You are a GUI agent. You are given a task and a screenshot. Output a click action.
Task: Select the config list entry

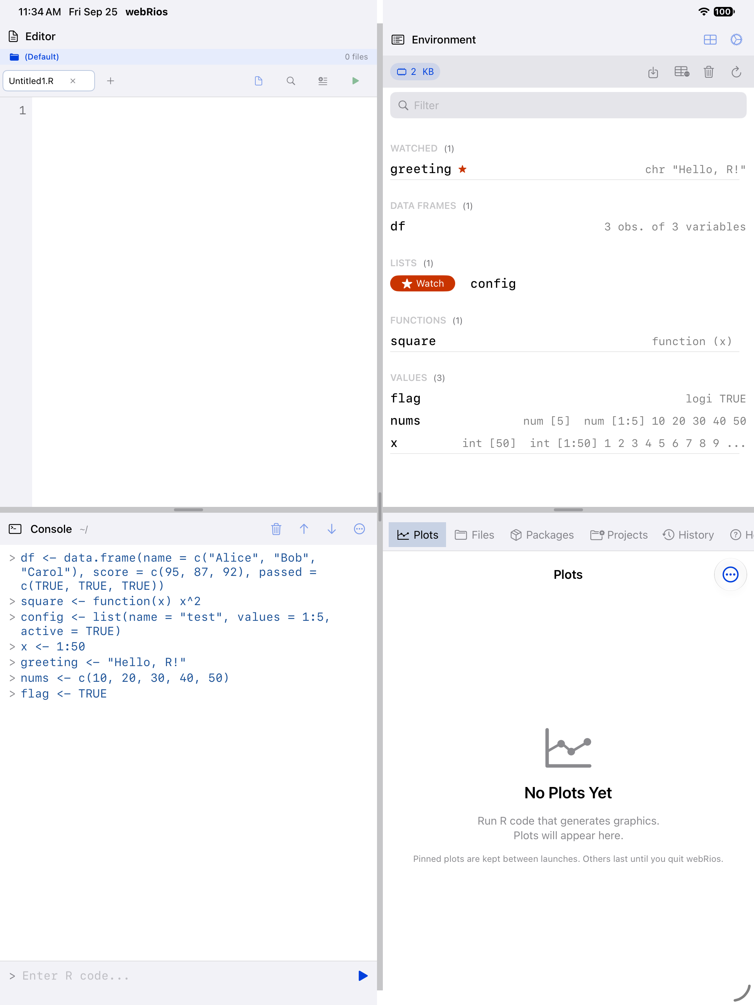tap(493, 283)
